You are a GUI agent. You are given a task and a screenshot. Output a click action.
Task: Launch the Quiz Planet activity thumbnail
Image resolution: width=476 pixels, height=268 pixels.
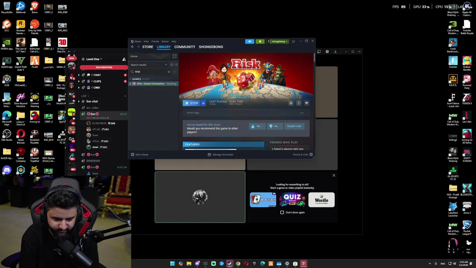(292, 200)
